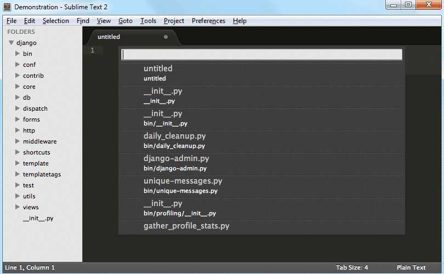Screen dimensions: 444x274
Task: Open the Project menu
Action: (174, 21)
